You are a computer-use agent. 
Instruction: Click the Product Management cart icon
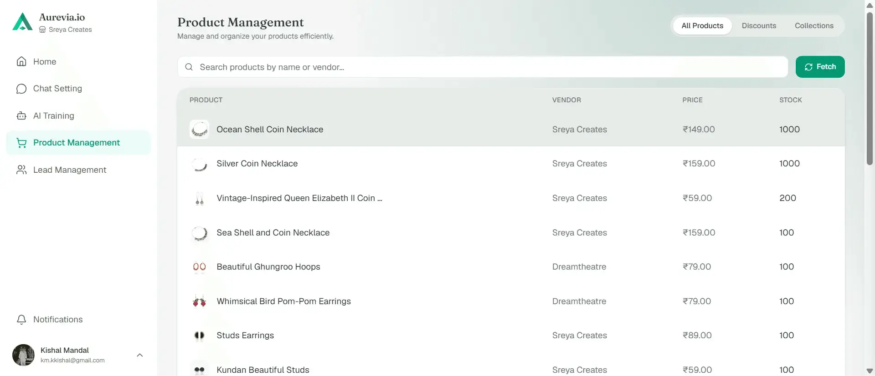(x=21, y=143)
